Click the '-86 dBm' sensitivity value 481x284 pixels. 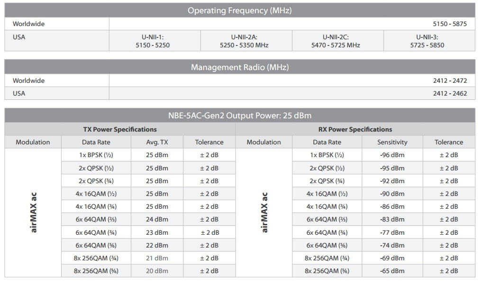392,207
